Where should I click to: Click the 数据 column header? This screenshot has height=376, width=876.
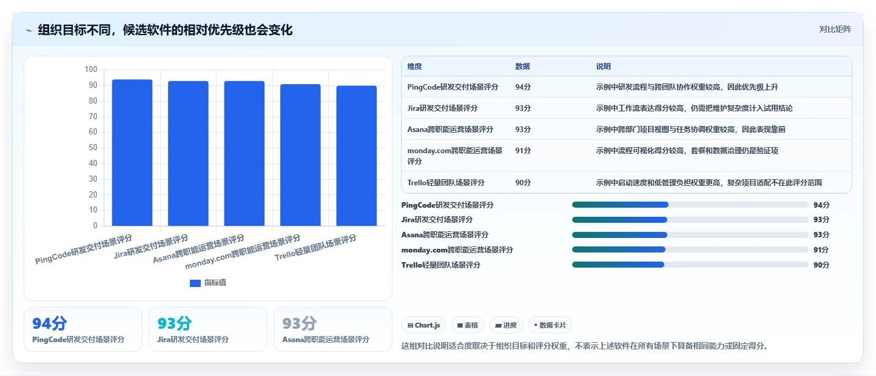[x=523, y=67]
